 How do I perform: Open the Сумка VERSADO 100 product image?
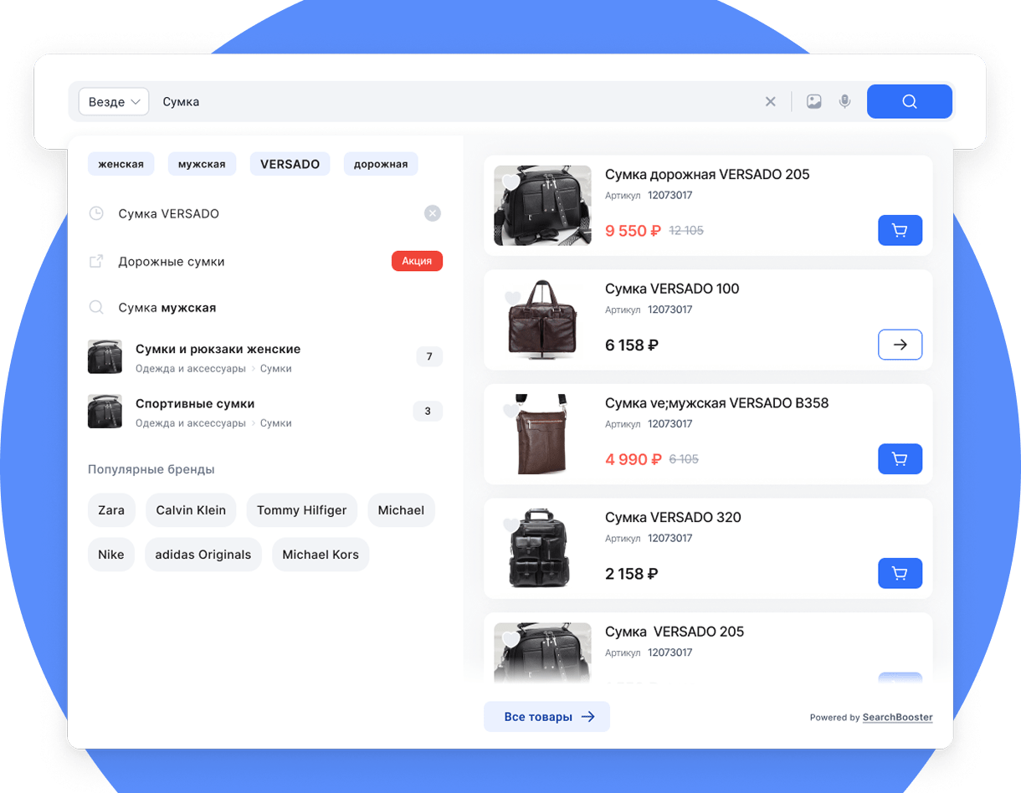pyautogui.click(x=542, y=320)
